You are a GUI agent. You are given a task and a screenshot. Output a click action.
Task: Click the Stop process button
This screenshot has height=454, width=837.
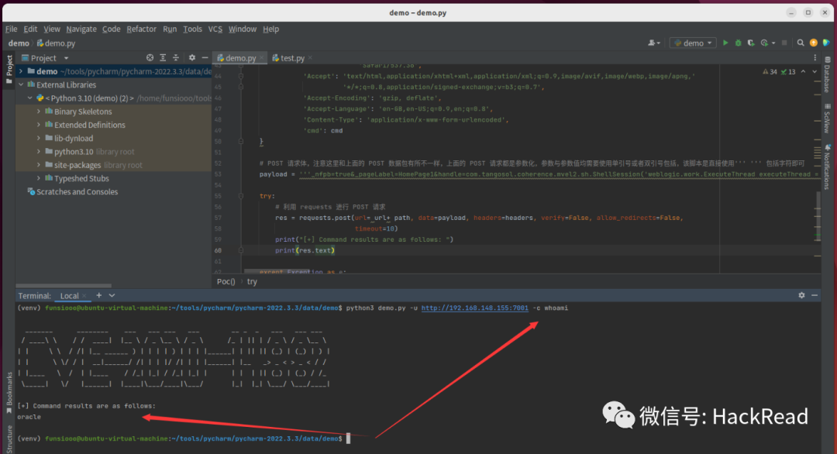(x=784, y=43)
